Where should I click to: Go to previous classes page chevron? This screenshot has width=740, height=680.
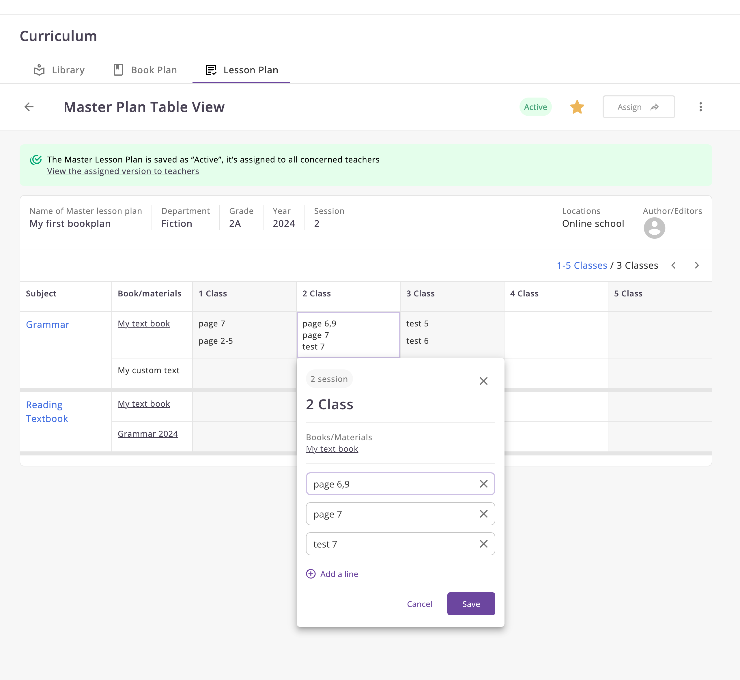pyautogui.click(x=673, y=265)
